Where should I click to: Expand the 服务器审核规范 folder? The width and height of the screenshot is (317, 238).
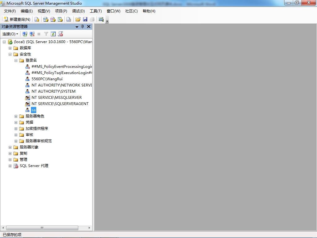pyautogui.click(x=16, y=141)
